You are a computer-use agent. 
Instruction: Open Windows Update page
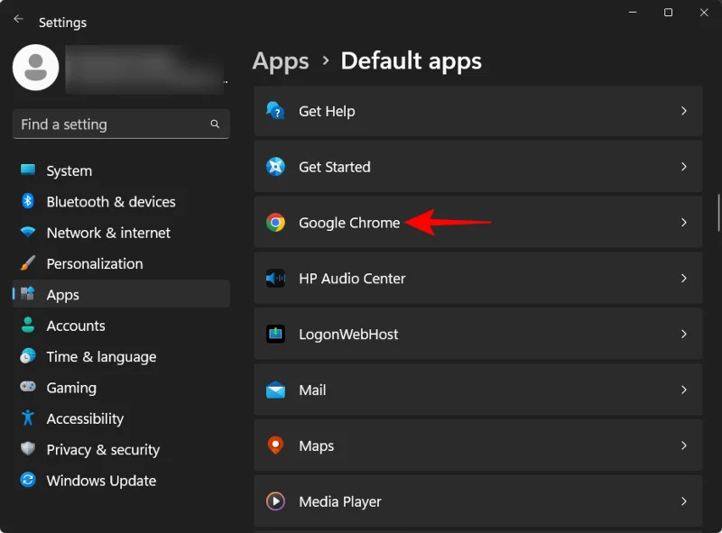click(121, 481)
